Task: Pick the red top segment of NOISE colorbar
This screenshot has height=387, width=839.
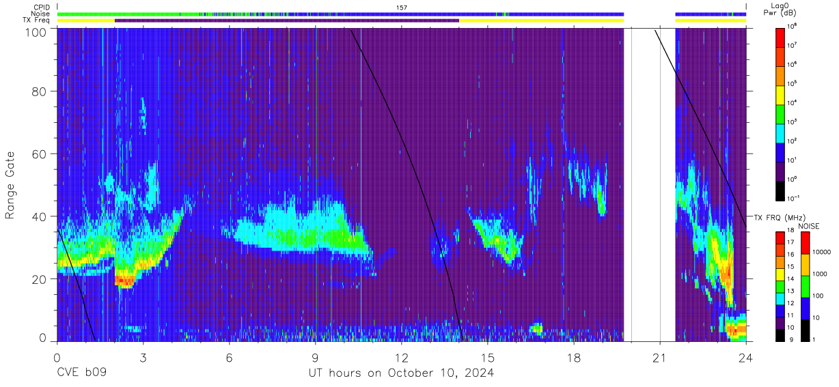Action: (805, 243)
